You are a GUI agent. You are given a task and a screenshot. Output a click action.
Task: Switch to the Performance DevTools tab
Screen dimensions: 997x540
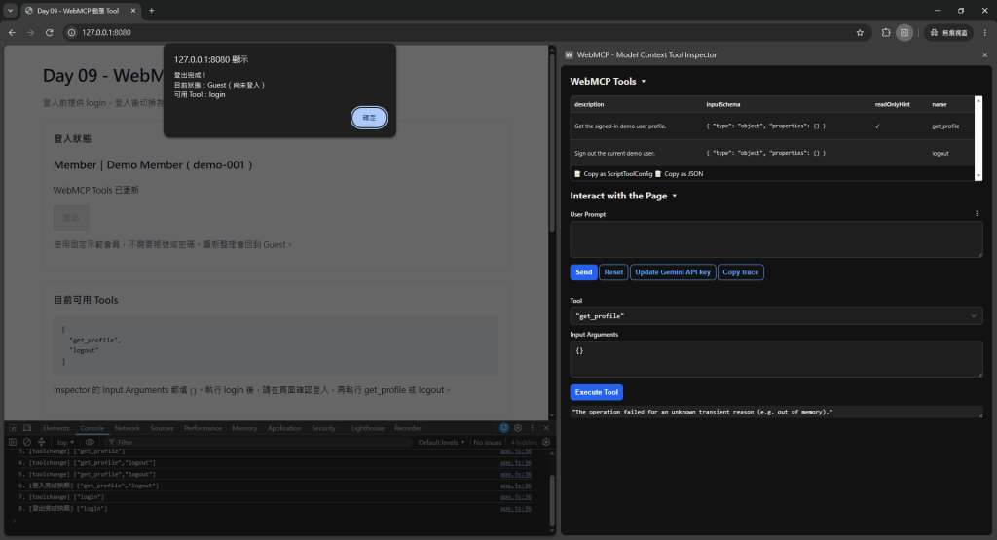[x=203, y=428]
